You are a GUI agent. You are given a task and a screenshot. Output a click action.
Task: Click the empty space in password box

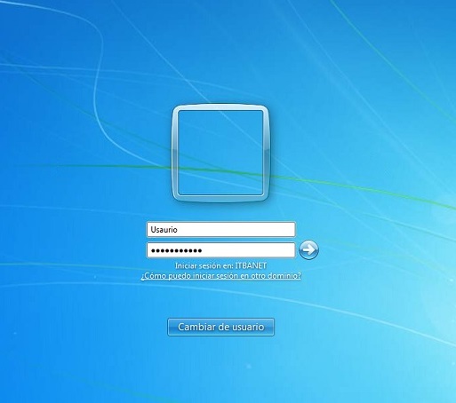(249, 250)
